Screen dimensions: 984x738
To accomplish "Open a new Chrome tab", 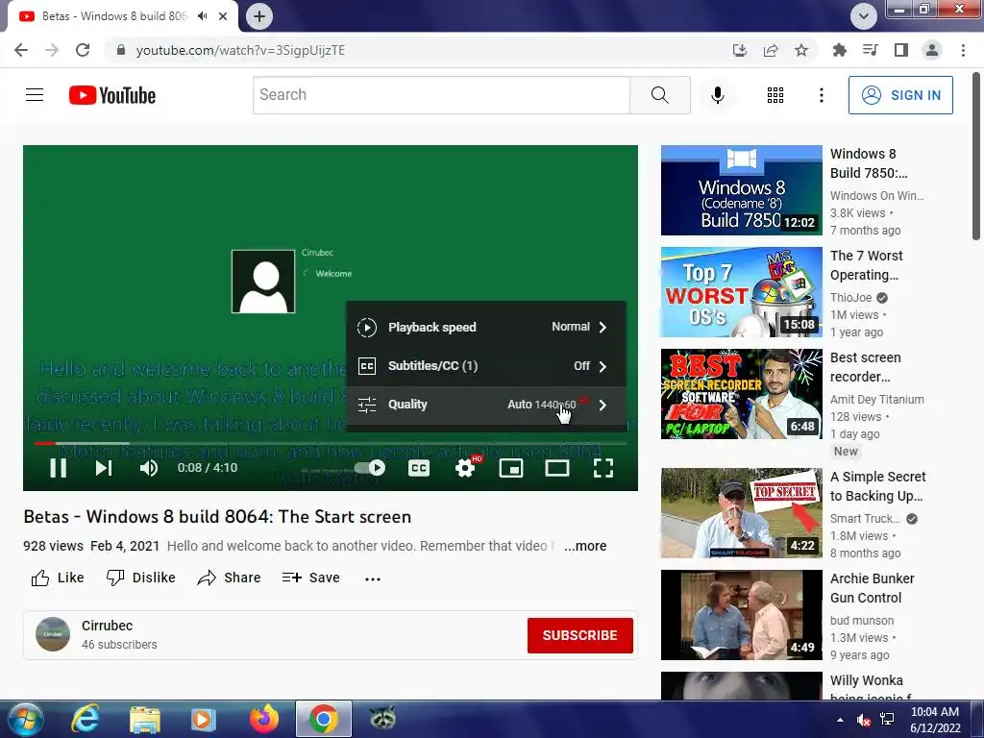I will [259, 16].
